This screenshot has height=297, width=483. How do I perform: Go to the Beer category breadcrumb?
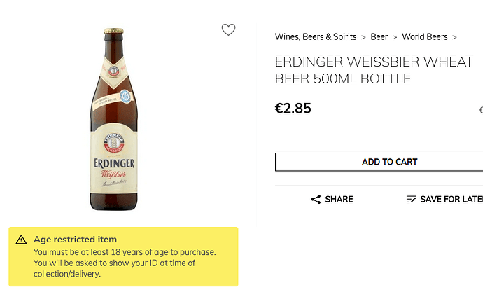coord(379,37)
